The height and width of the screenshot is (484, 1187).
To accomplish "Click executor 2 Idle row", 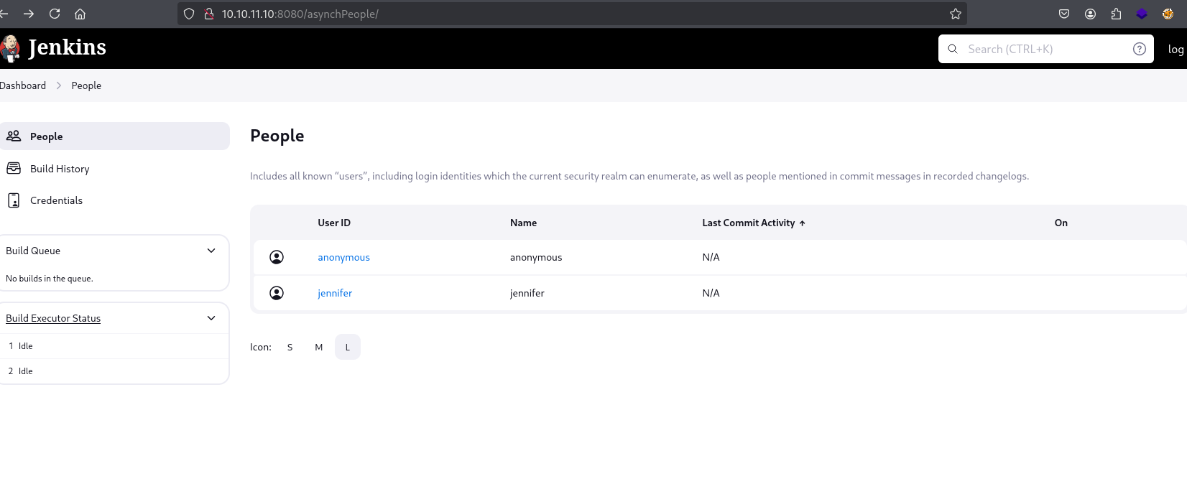I will pyautogui.click(x=114, y=371).
